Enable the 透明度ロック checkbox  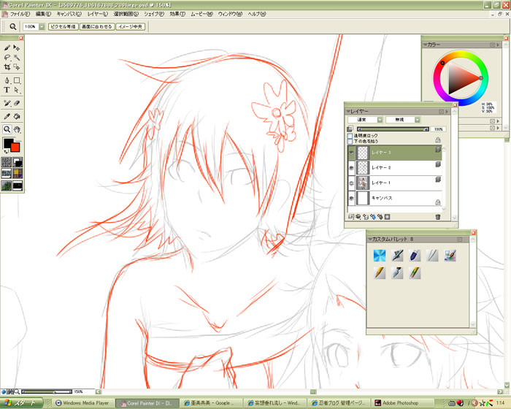pyautogui.click(x=350, y=136)
